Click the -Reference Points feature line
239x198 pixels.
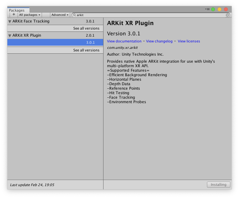pyautogui.click(x=123, y=88)
